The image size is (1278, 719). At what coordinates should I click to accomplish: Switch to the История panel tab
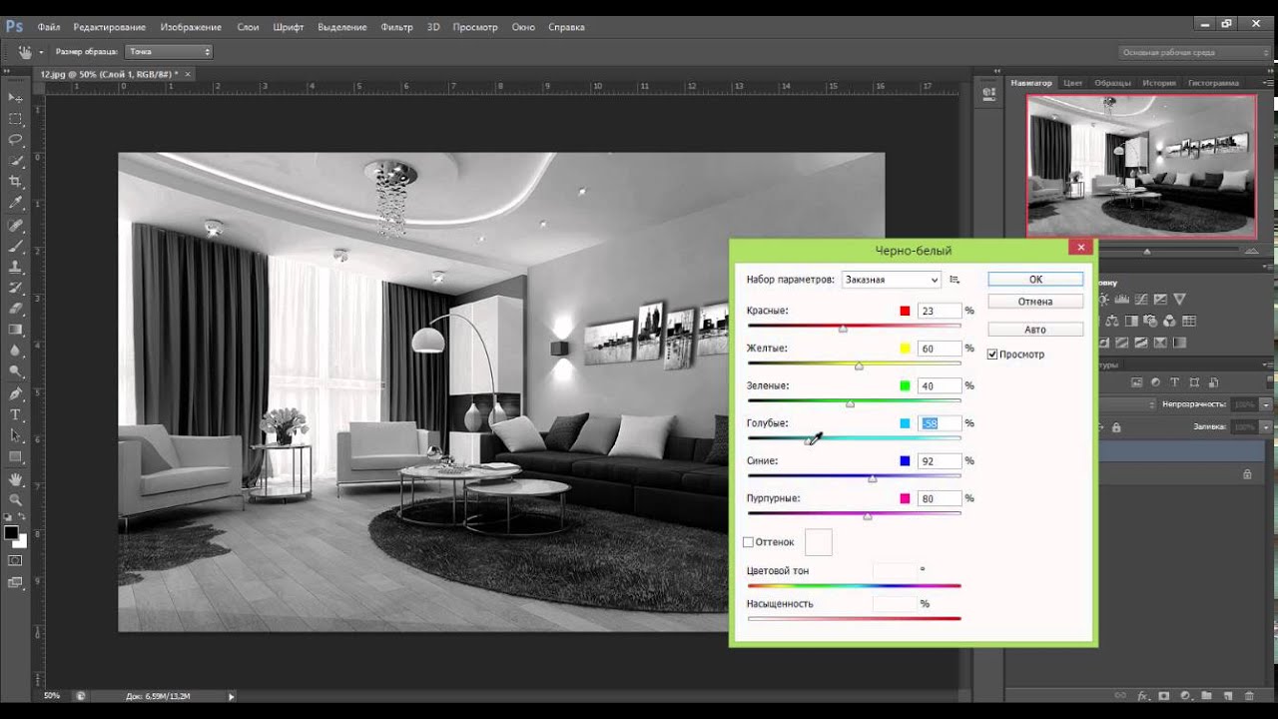click(x=1159, y=83)
